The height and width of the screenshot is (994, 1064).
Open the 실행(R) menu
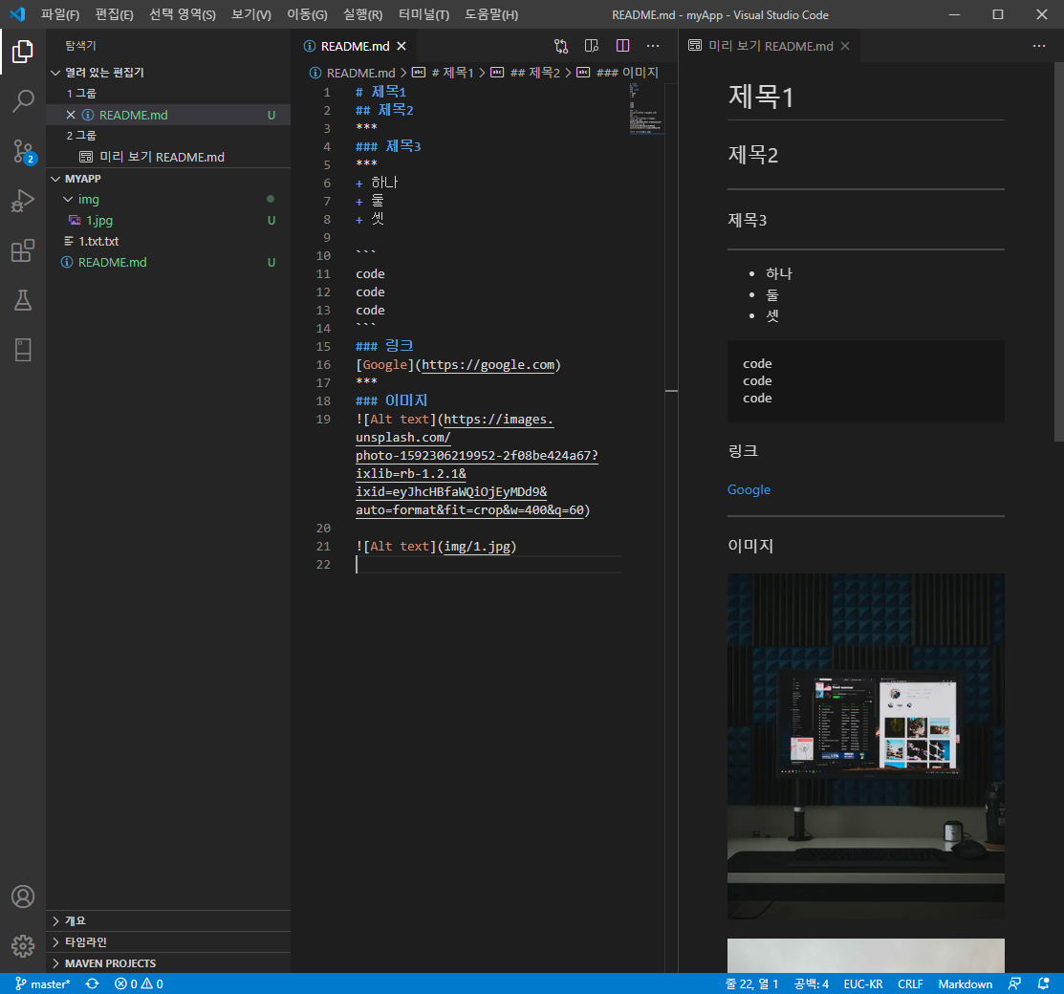[x=363, y=14]
